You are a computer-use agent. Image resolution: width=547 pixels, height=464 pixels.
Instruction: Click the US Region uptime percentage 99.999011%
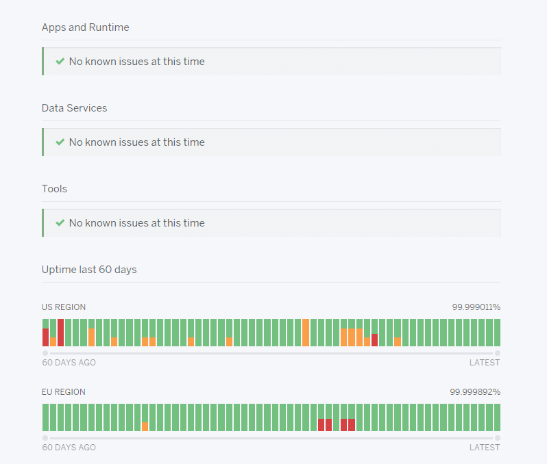tap(476, 307)
